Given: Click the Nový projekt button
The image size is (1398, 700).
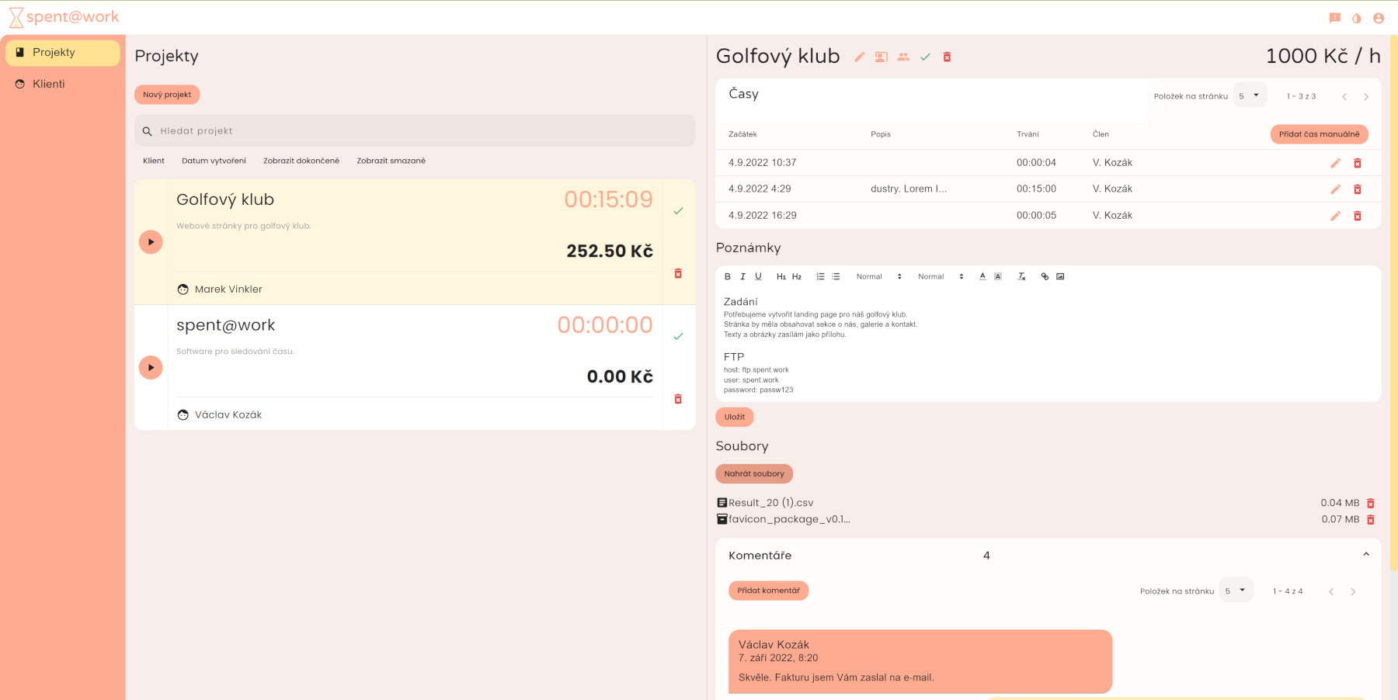Looking at the screenshot, I should point(167,95).
